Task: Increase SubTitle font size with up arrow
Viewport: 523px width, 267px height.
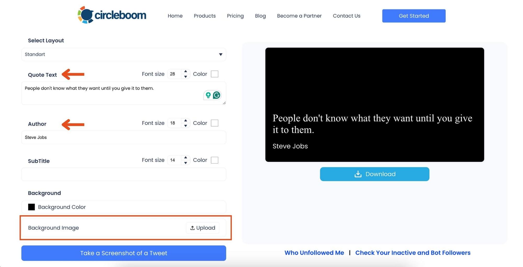Action: point(185,157)
